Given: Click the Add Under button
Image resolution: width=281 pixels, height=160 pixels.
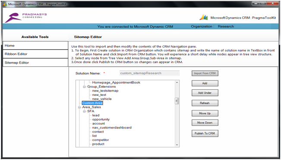Looking at the screenshot, I should click(205, 93).
